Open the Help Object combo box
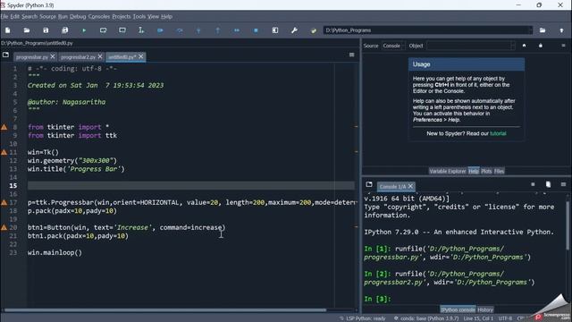 tap(471, 46)
